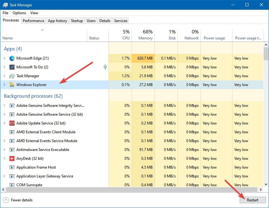Switch to the App history tab
Image resolution: width=269 pixels, height=208 pixels.
pyautogui.click(x=57, y=21)
